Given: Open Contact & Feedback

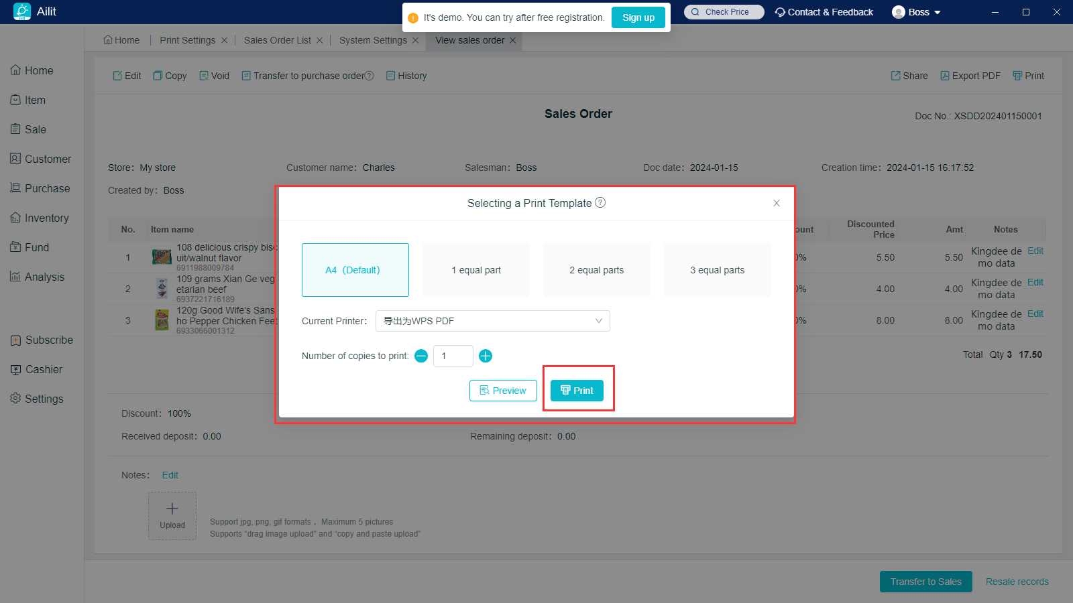Looking at the screenshot, I should point(824,12).
